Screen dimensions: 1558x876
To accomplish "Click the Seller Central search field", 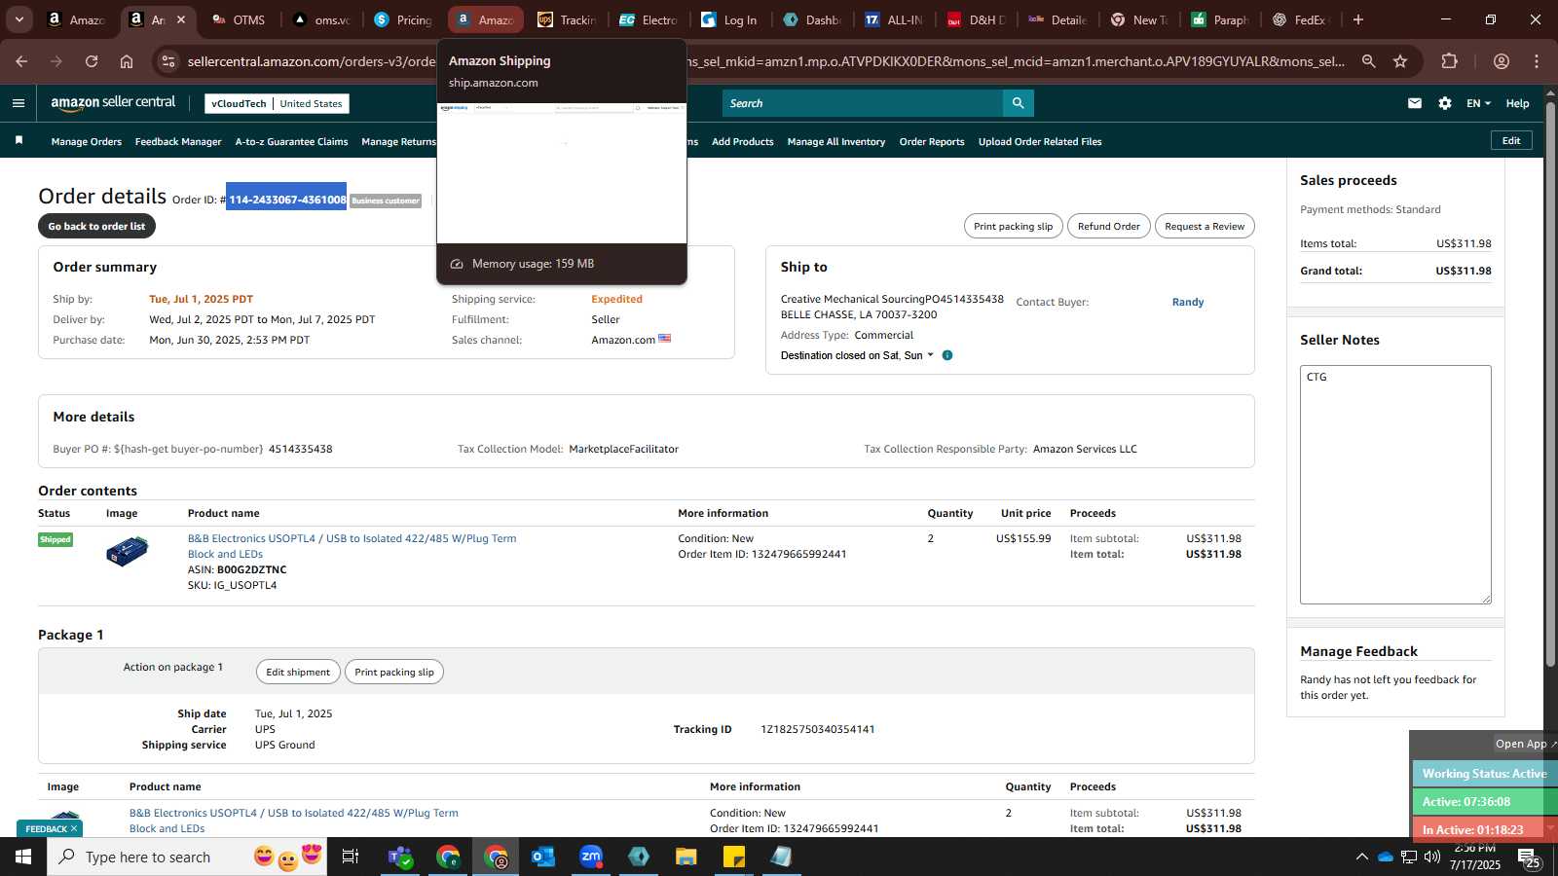I will (862, 103).
